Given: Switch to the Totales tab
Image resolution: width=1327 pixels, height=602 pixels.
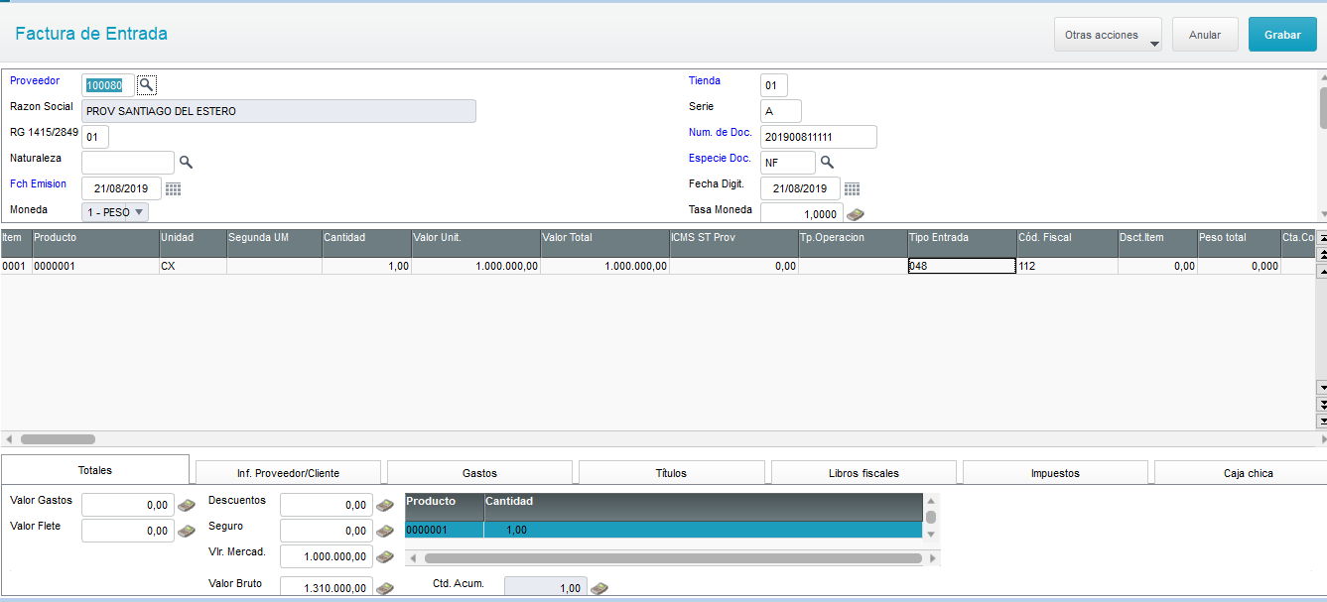Looking at the screenshot, I should pos(95,470).
